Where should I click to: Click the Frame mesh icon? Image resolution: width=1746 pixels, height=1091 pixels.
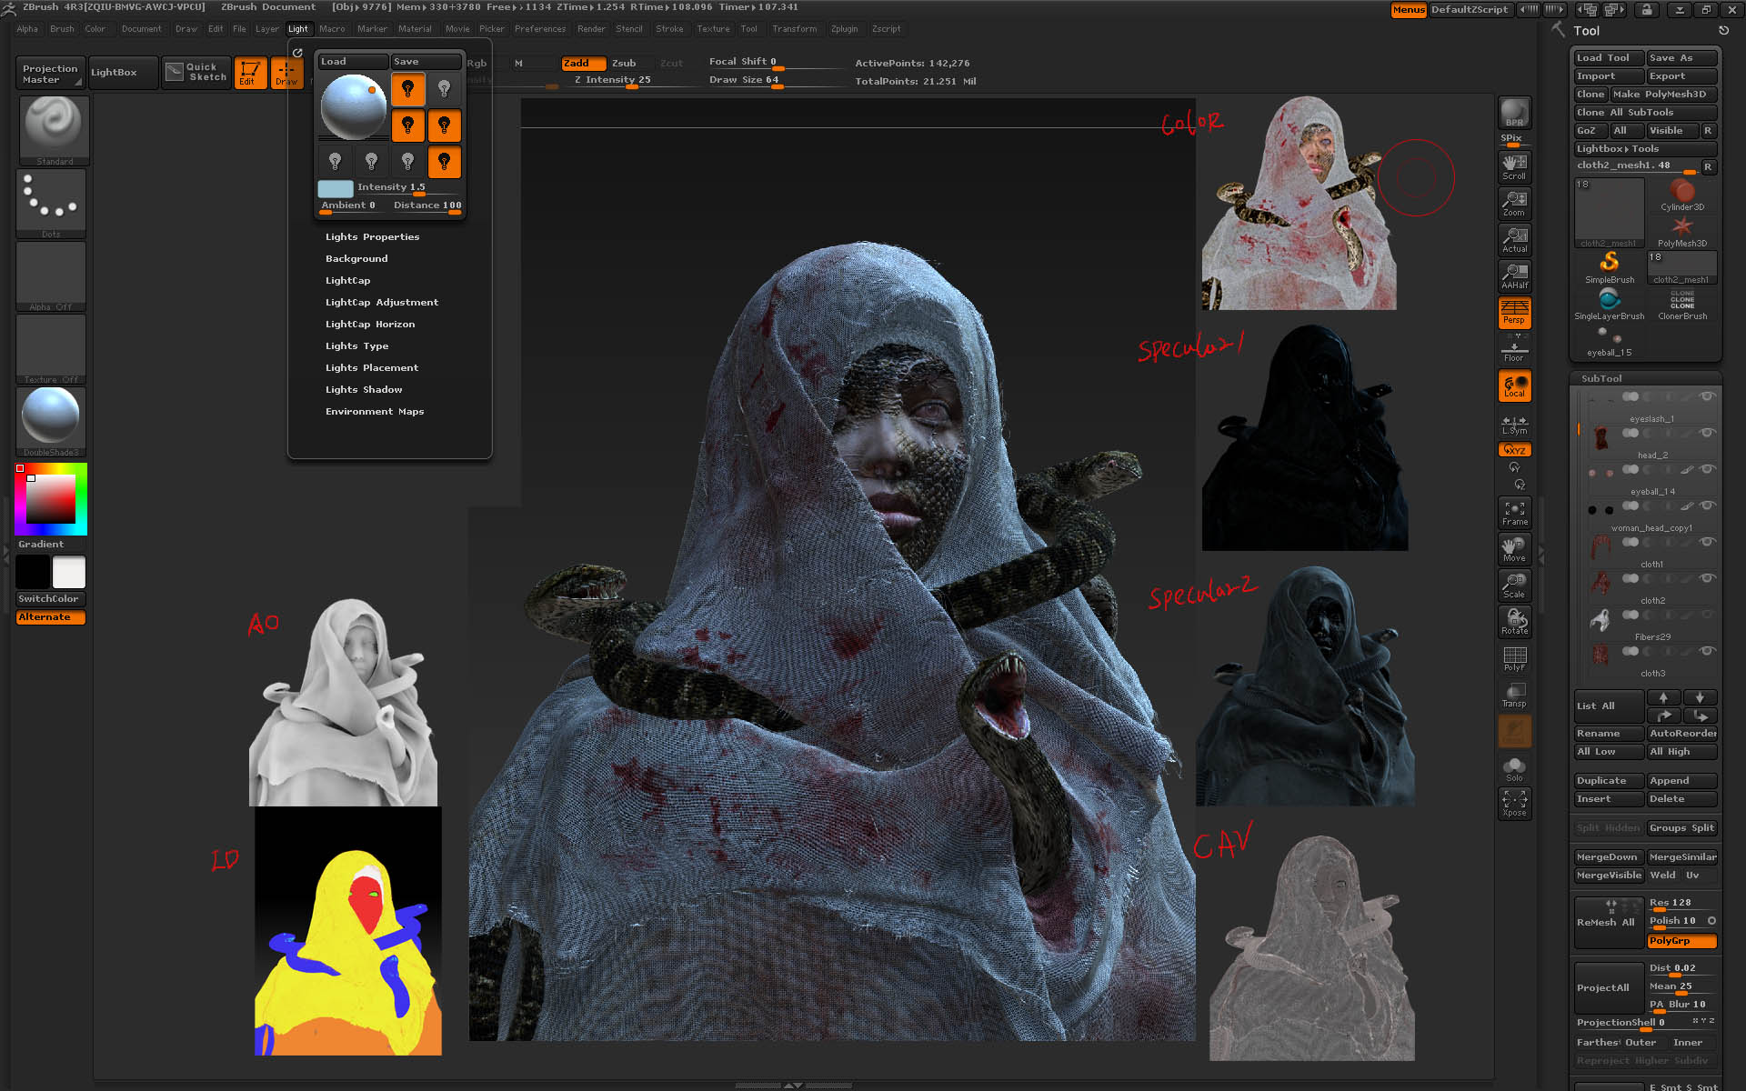[x=1514, y=513]
